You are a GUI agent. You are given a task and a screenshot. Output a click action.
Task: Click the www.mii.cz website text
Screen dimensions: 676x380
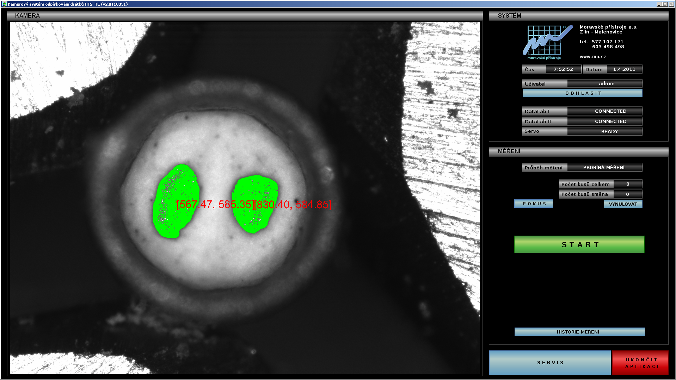pyautogui.click(x=593, y=57)
